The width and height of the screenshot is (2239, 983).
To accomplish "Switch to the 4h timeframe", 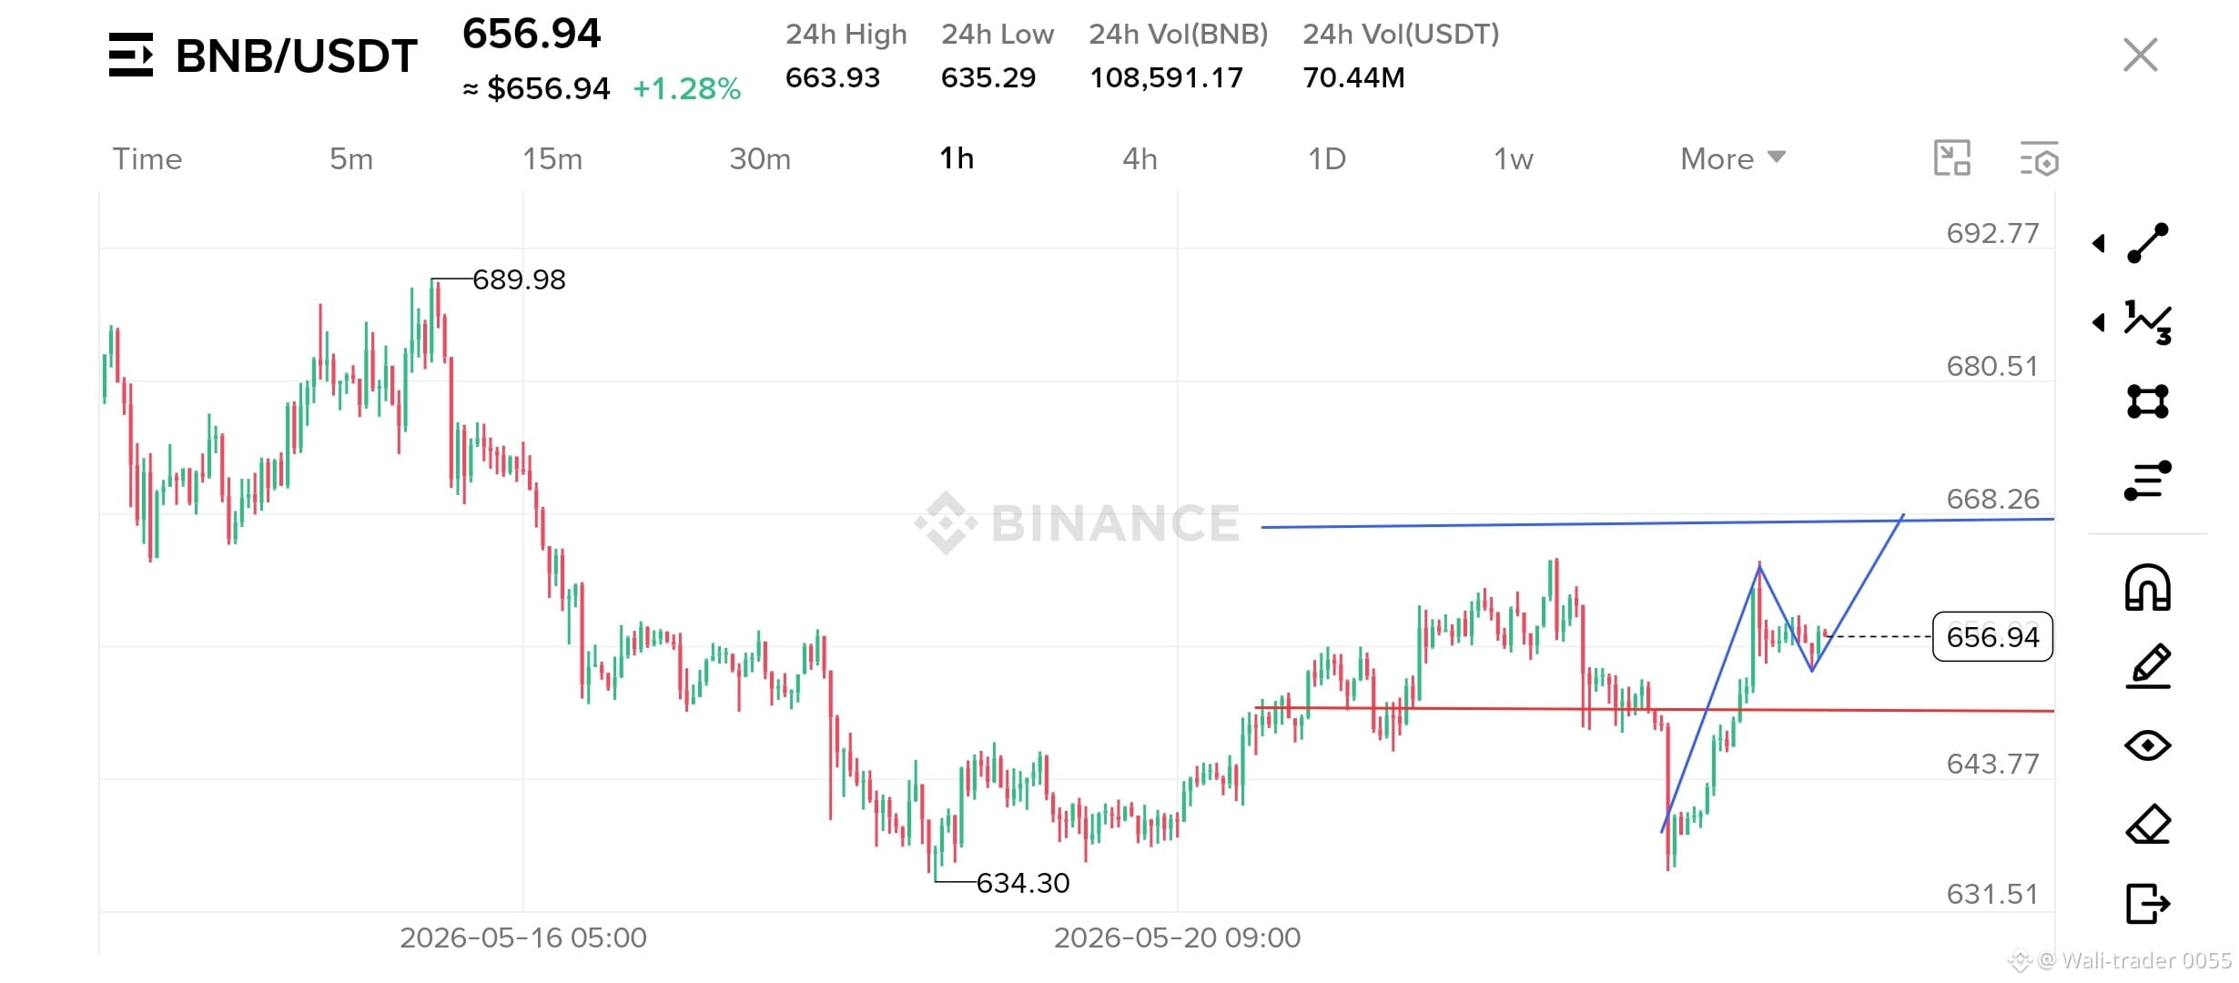I will [1140, 158].
